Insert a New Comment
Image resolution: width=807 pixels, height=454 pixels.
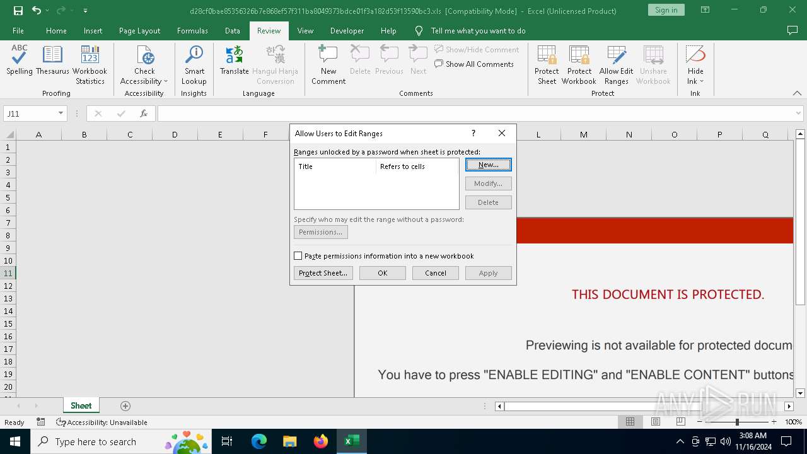pyautogui.click(x=328, y=65)
